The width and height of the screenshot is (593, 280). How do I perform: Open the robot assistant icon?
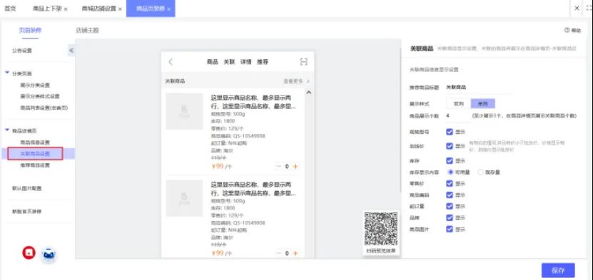(x=49, y=256)
